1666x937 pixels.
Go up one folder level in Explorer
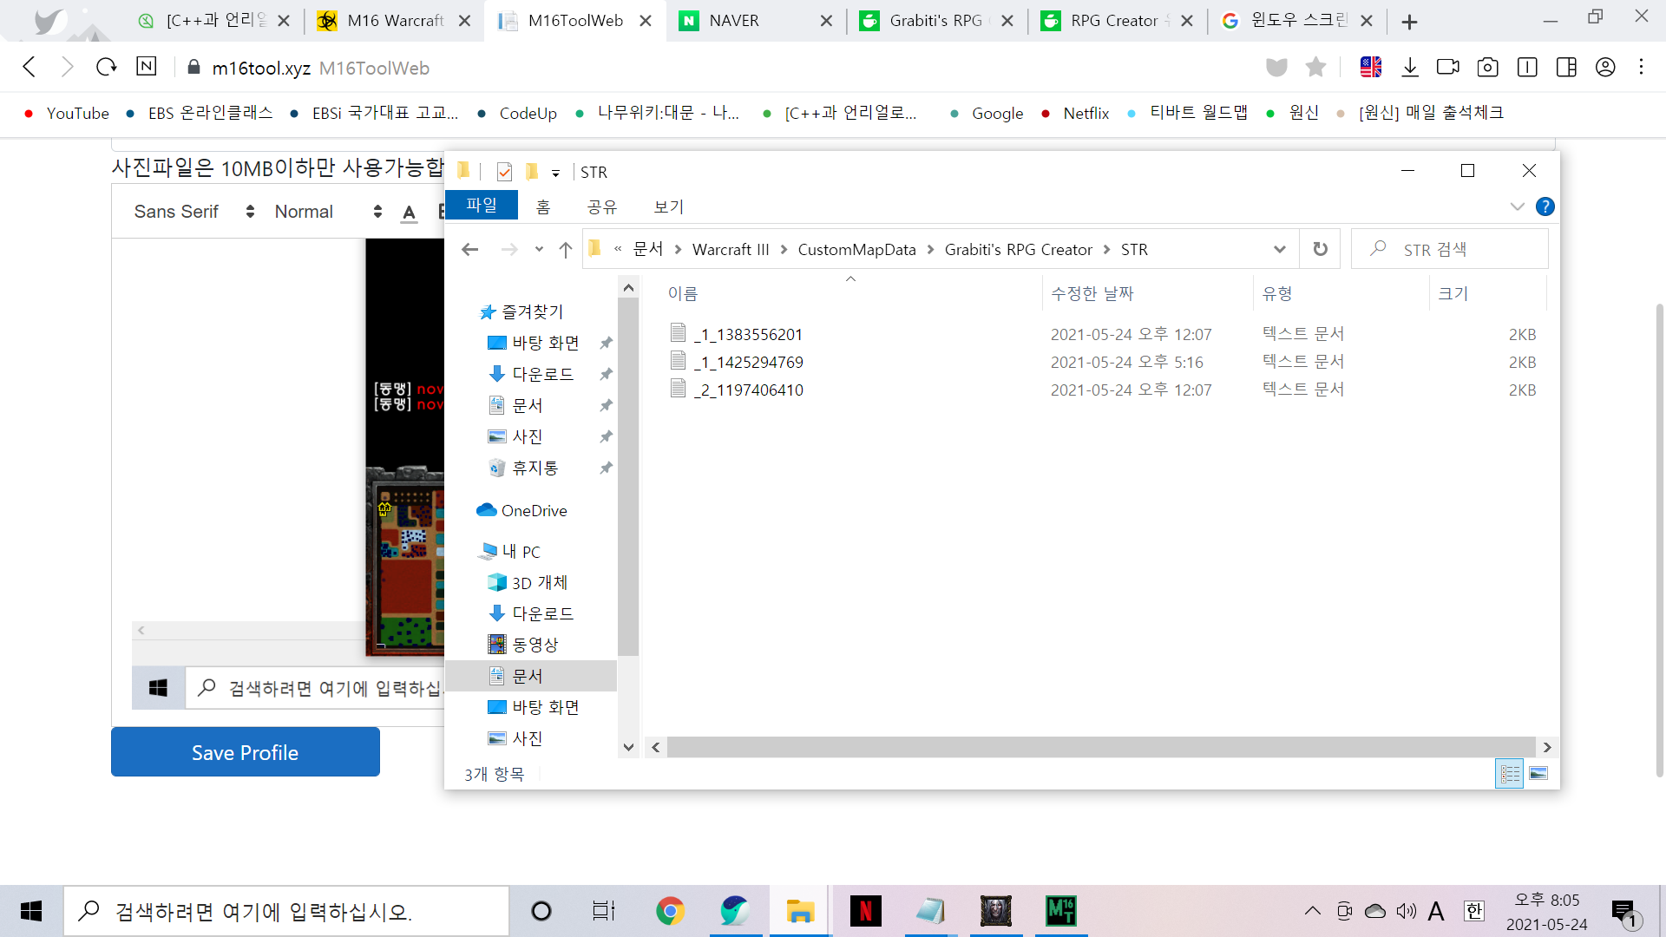coord(566,250)
